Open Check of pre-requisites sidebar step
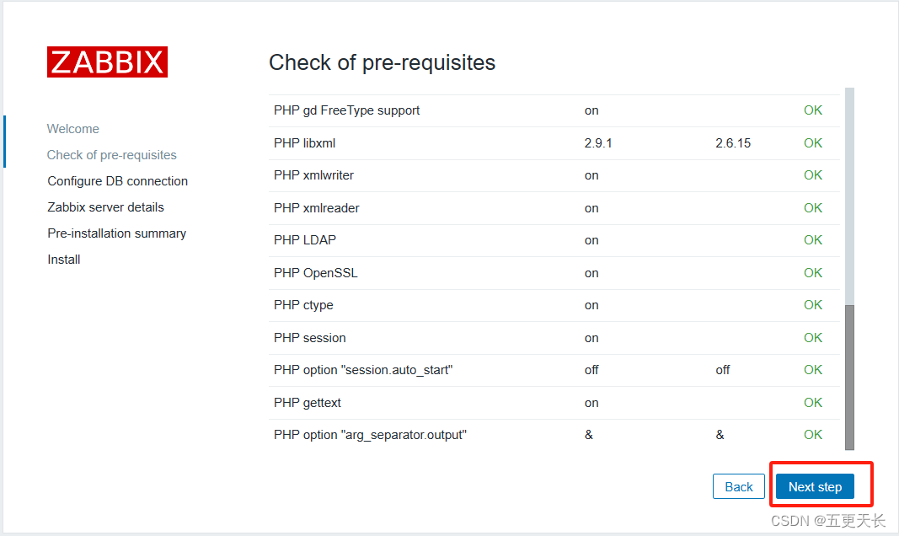The image size is (899, 536). click(112, 155)
